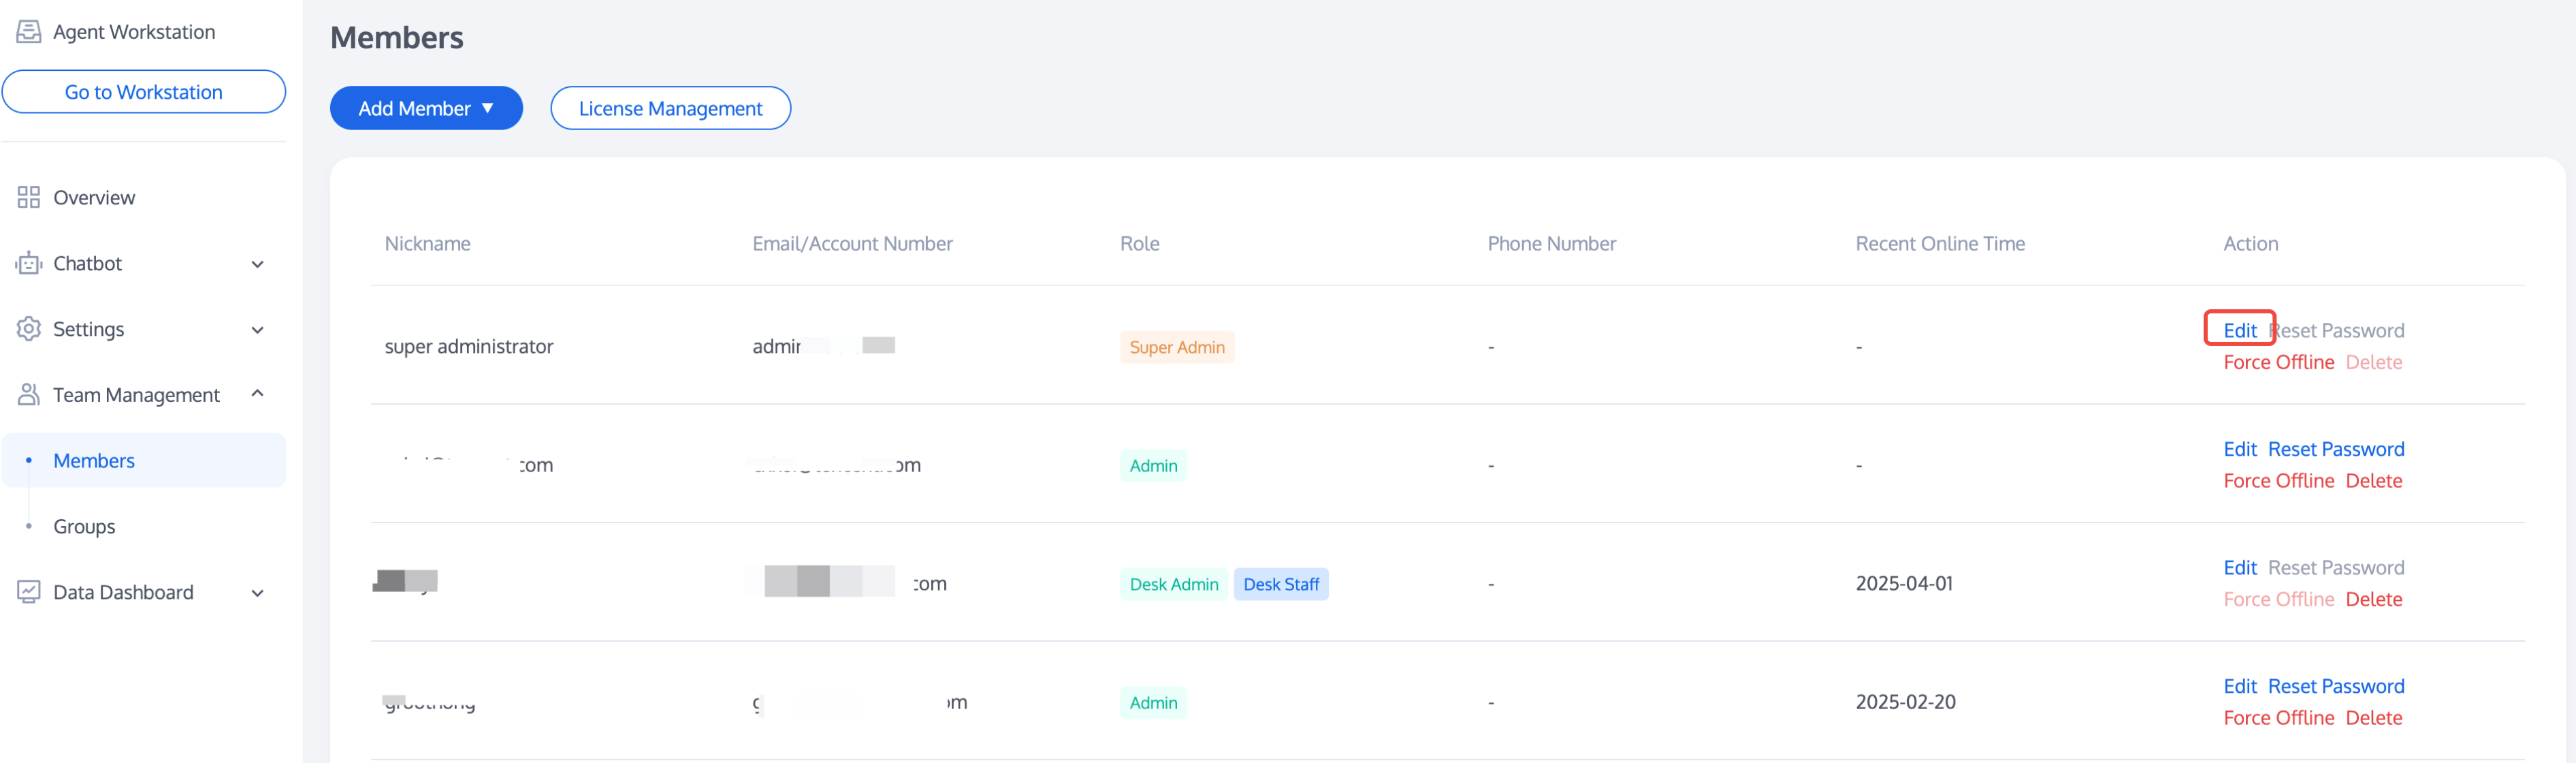Edit the super administrator member
The height and width of the screenshot is (763, 2576).
pyautogui.click(x=2239, y=330)
